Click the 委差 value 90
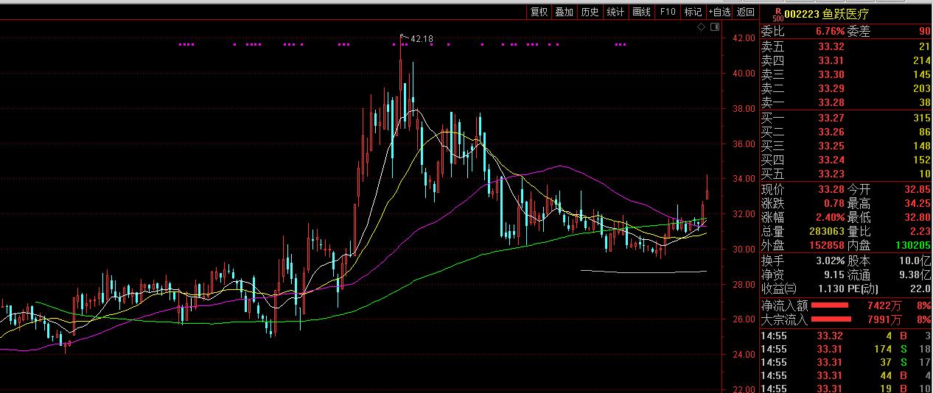This screenshot has width=933, height=393. click(924, 32)
